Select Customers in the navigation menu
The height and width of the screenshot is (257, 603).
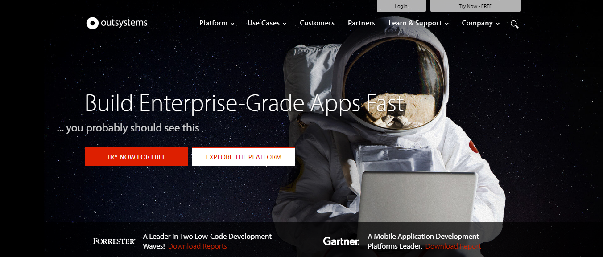(317, 23)
